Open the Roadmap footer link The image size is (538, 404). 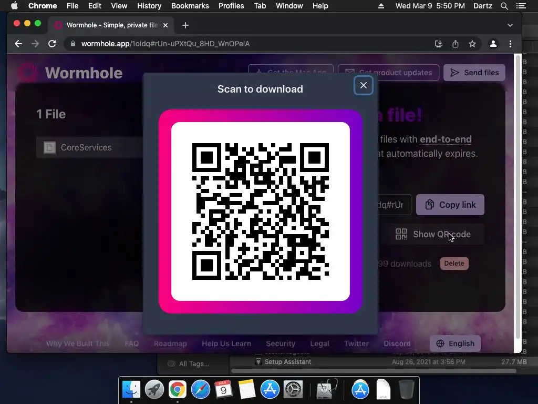[170, 344]
